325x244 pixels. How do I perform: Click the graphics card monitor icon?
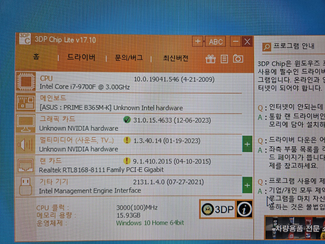26,123
